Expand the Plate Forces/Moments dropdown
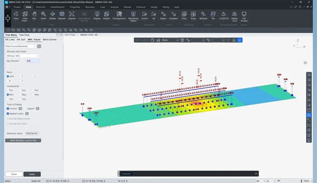317x183 pixels. [x=21, y=46]
